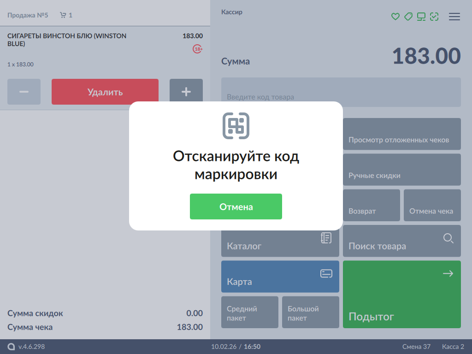Click the shopping cart item count icon
The height and width of the screenshot is (354, 472).
[63, 15]
